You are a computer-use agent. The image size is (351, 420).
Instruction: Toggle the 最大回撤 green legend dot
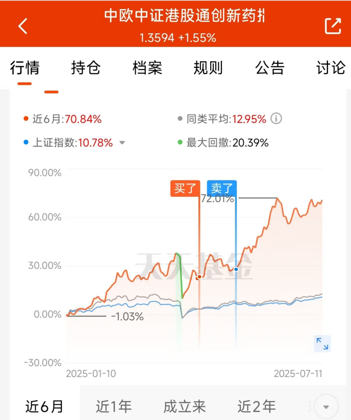(x=180, y=142)
